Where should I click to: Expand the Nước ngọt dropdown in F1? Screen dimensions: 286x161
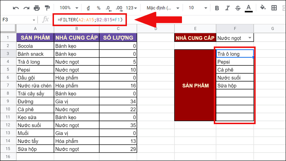click(249, 38)
